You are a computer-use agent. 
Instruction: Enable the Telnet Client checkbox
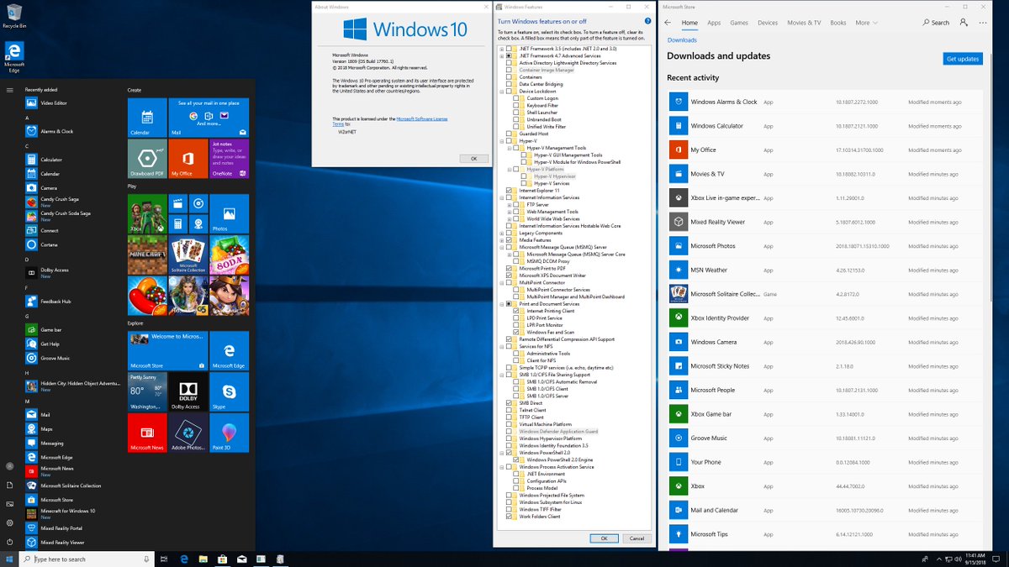pos(509,410)
